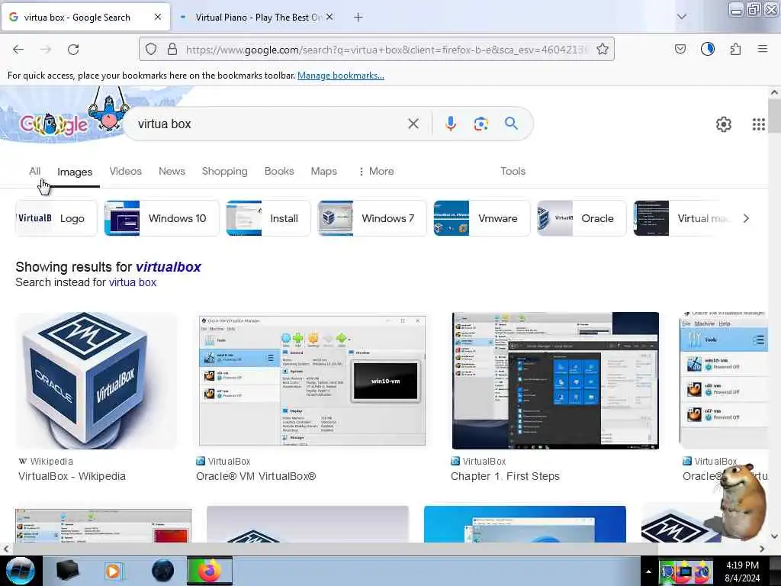Open the VirtualBox - Wikipedia result title
The image size is (781, 586).
(72, 476)
